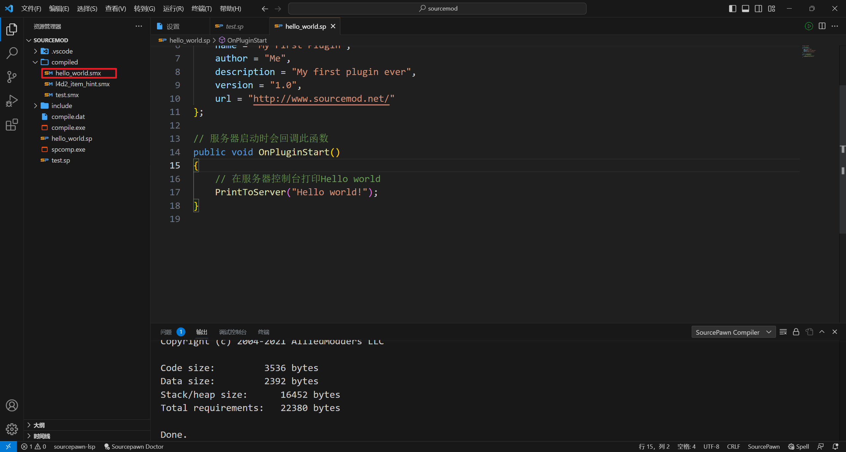Open the 帮助(H) menu
Screen dimensions: 846x452
click(230, 9)
